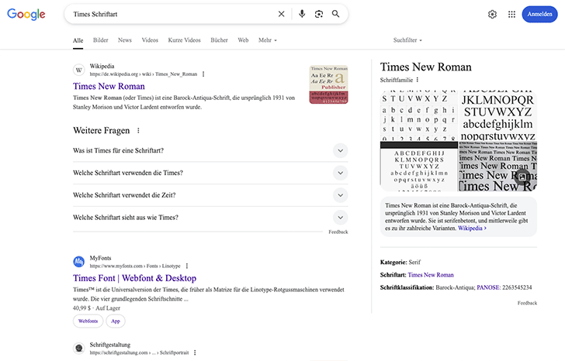This screenshot has height=361, width=565.
Task: Follow the Times New Roman Schriftart link
Action: tap(431, 275)
